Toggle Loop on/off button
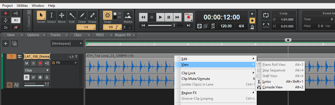Image resolution: width=335 pixels, height=105 pixels. (266, 15)
